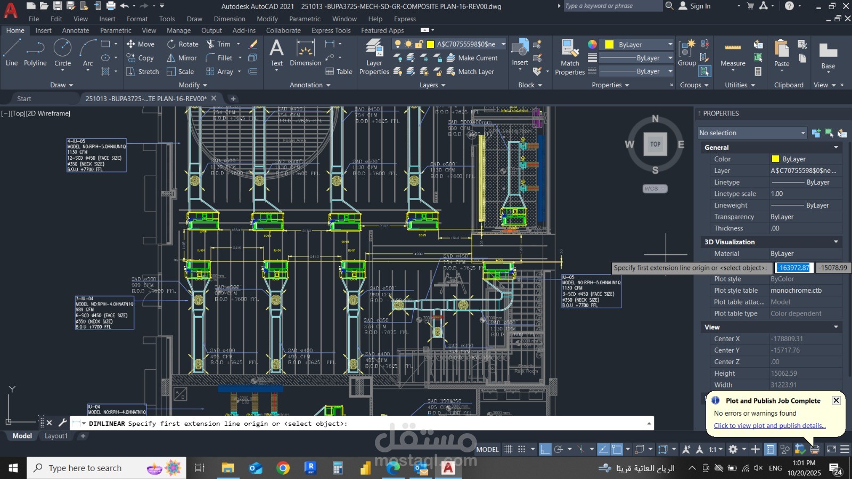
Task: Click Make Current layer button
Action: 472,58
